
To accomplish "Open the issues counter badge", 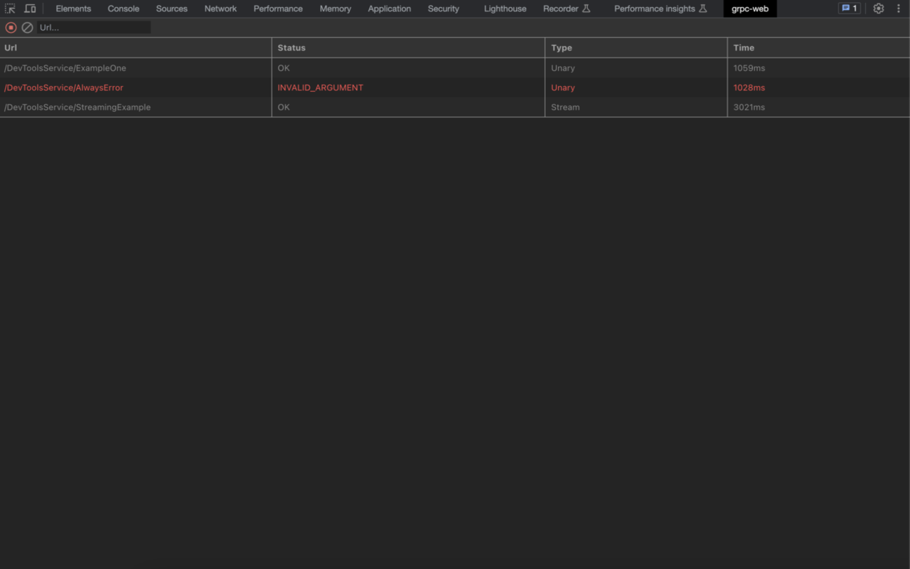I will tap(849, 9).
